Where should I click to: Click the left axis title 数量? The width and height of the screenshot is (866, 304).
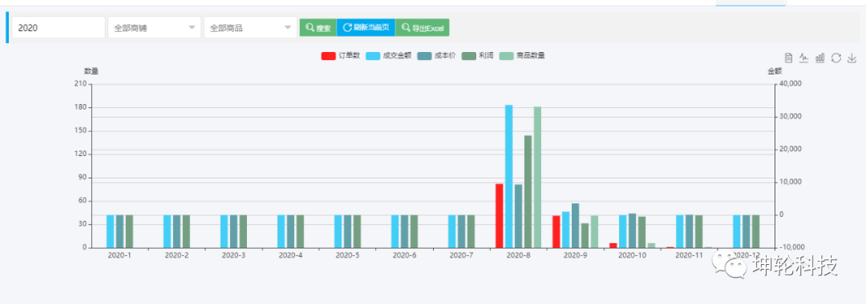tap(91, 71)
